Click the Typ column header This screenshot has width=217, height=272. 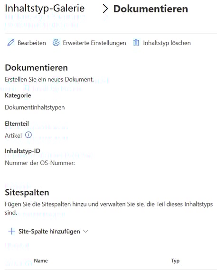[x=175, y=261]
